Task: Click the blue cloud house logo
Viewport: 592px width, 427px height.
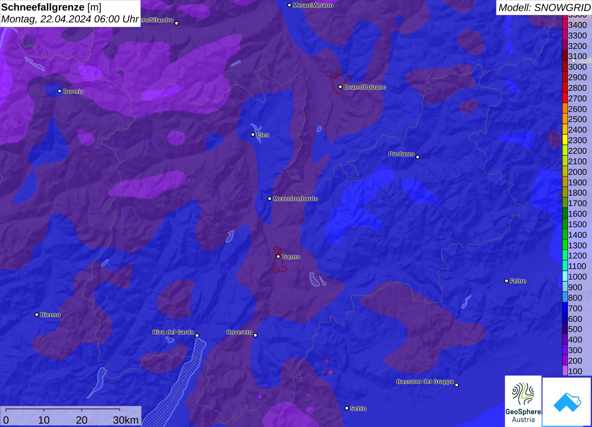Action: [567, 402]
